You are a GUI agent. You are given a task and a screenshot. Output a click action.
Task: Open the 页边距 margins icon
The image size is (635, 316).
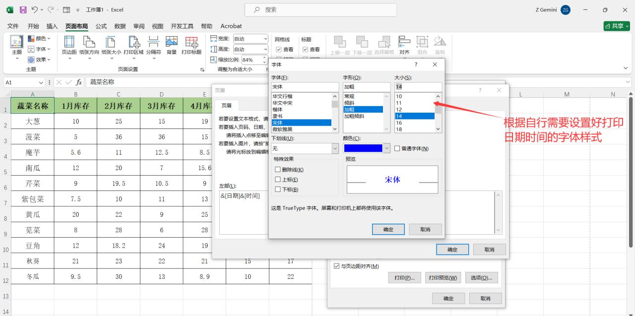click(69, 42)
